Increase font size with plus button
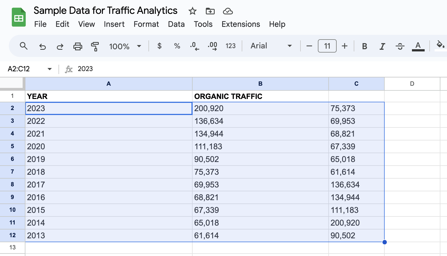 point(345,46)
